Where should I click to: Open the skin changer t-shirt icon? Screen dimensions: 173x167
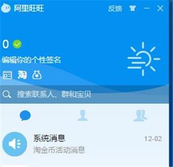pos(133,8)
